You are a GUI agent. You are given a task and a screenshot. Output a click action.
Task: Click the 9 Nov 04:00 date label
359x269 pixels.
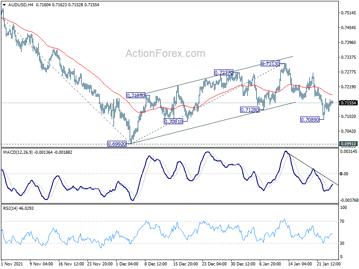(x=41, y=264)
